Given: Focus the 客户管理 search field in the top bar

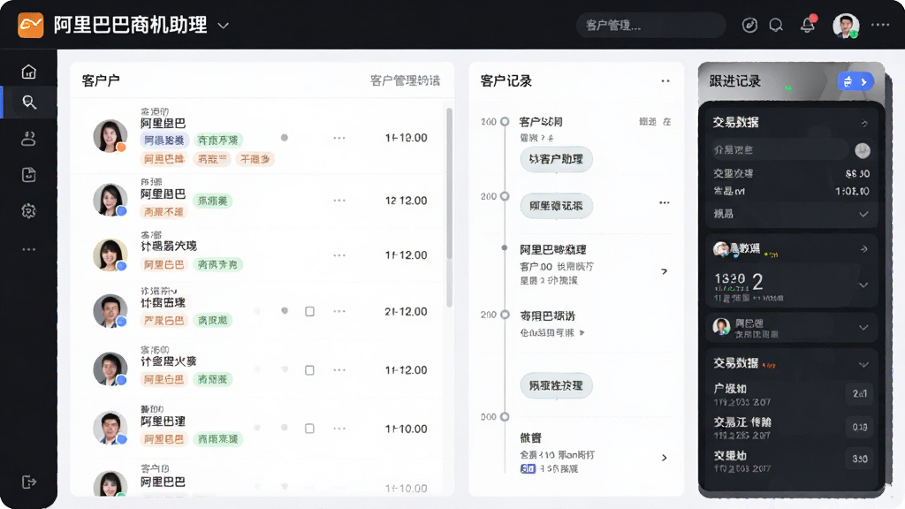Looking at the screenshot, I should (x=650, y=26).
